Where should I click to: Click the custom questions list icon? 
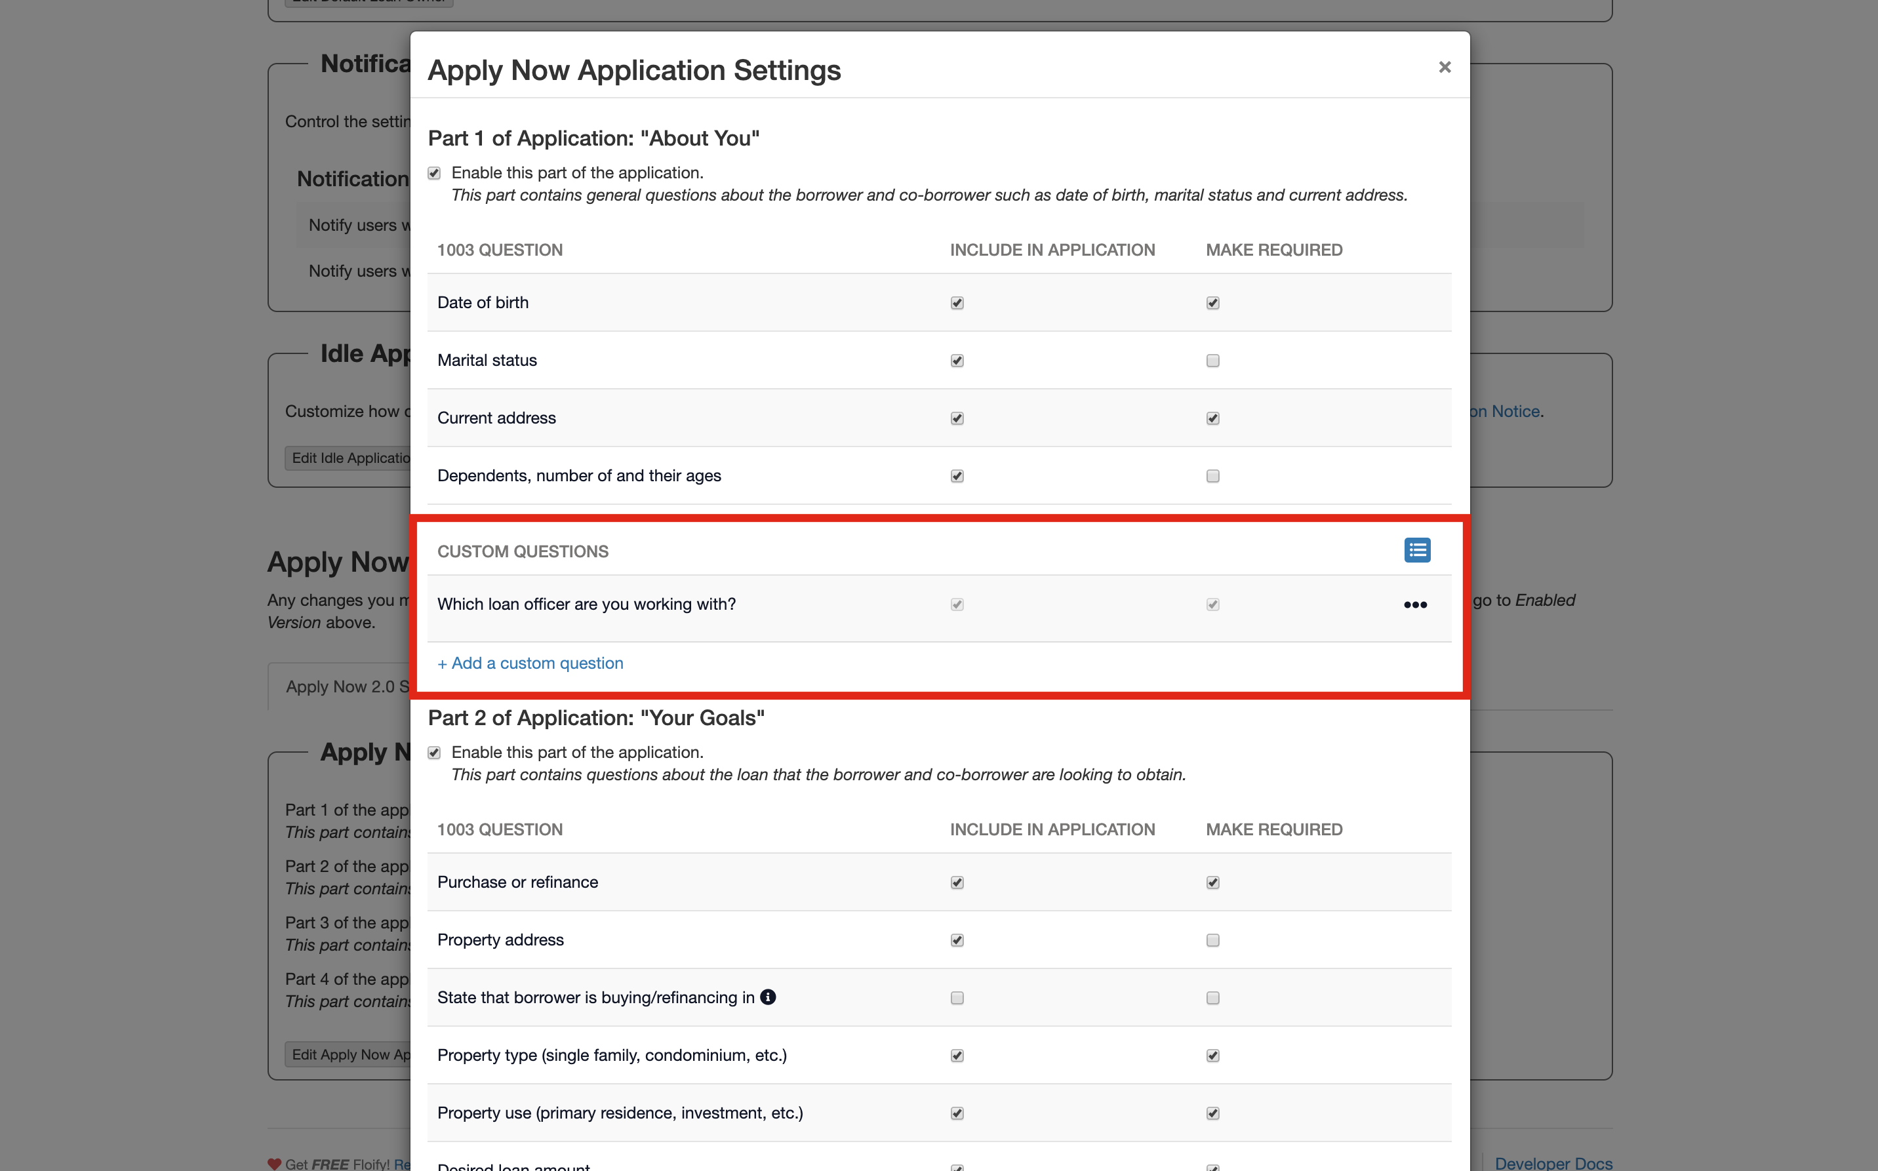coord(1416,551)
